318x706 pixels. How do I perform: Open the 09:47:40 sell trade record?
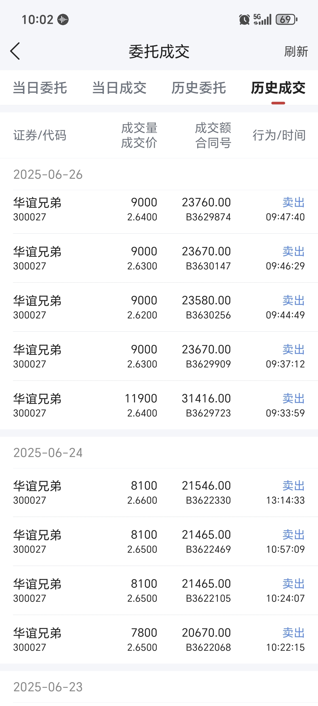[159, 210]
